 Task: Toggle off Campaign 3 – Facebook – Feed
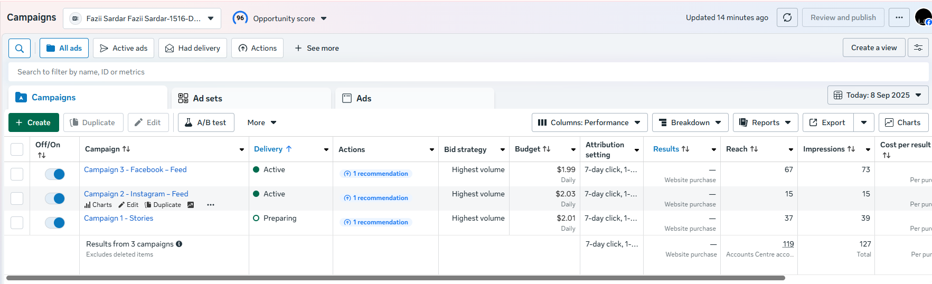tap(55, 174)
